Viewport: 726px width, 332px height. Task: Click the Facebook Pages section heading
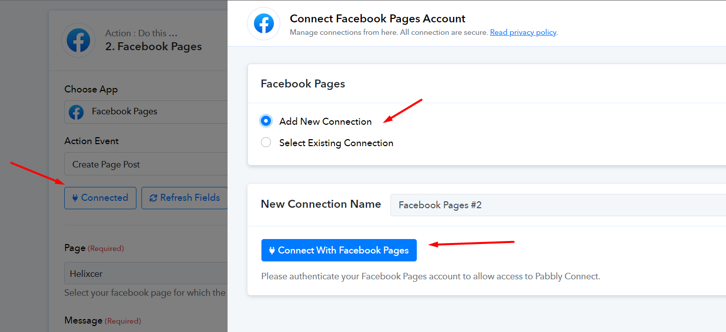pyautogui.click(x=303, y=83)
